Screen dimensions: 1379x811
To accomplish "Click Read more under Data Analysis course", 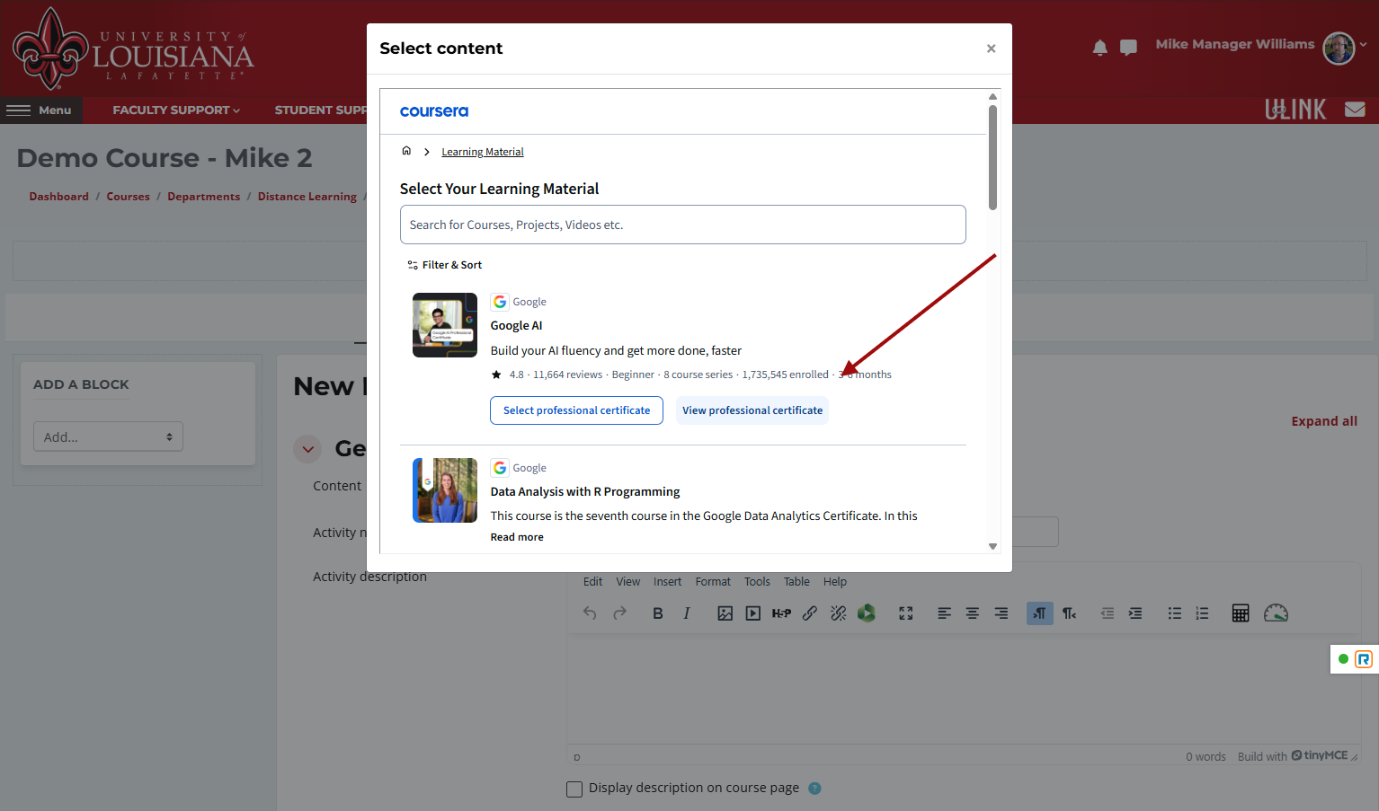I will point(517,537).
